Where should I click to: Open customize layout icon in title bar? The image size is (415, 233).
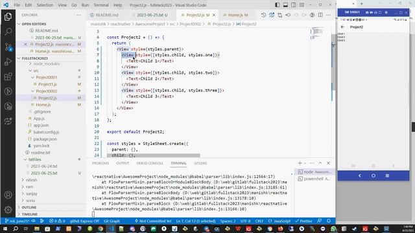tap(302, 5)
